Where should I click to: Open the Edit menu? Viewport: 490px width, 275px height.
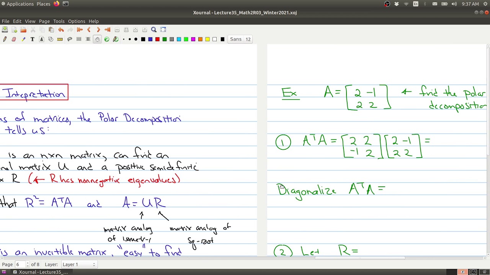coord(17,21)
